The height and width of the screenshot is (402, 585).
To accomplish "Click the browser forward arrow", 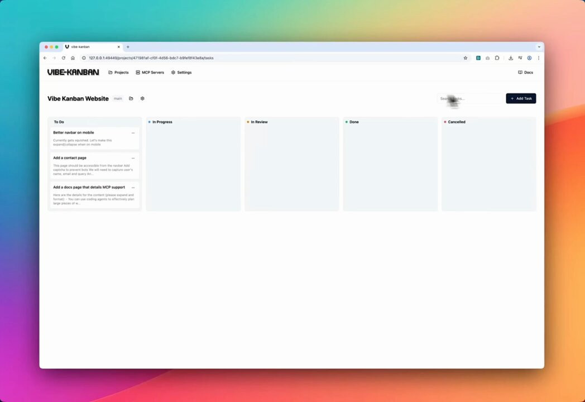I will coord(54,58).
